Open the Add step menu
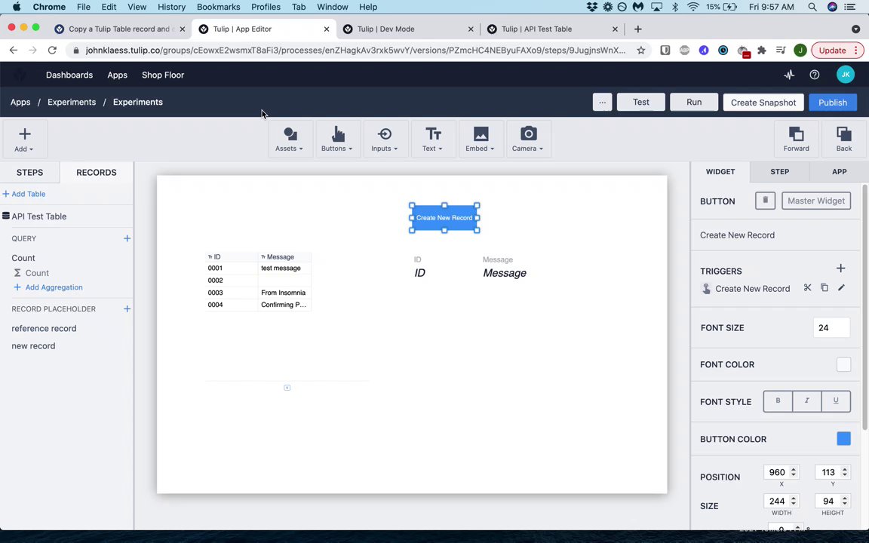Image resolution: width=869 pixels, height=543 pixels. point(24,139)
